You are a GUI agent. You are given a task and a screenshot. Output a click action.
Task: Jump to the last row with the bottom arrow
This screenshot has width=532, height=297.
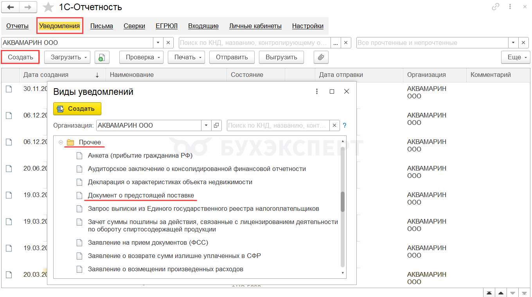click(x=524, y=293)
